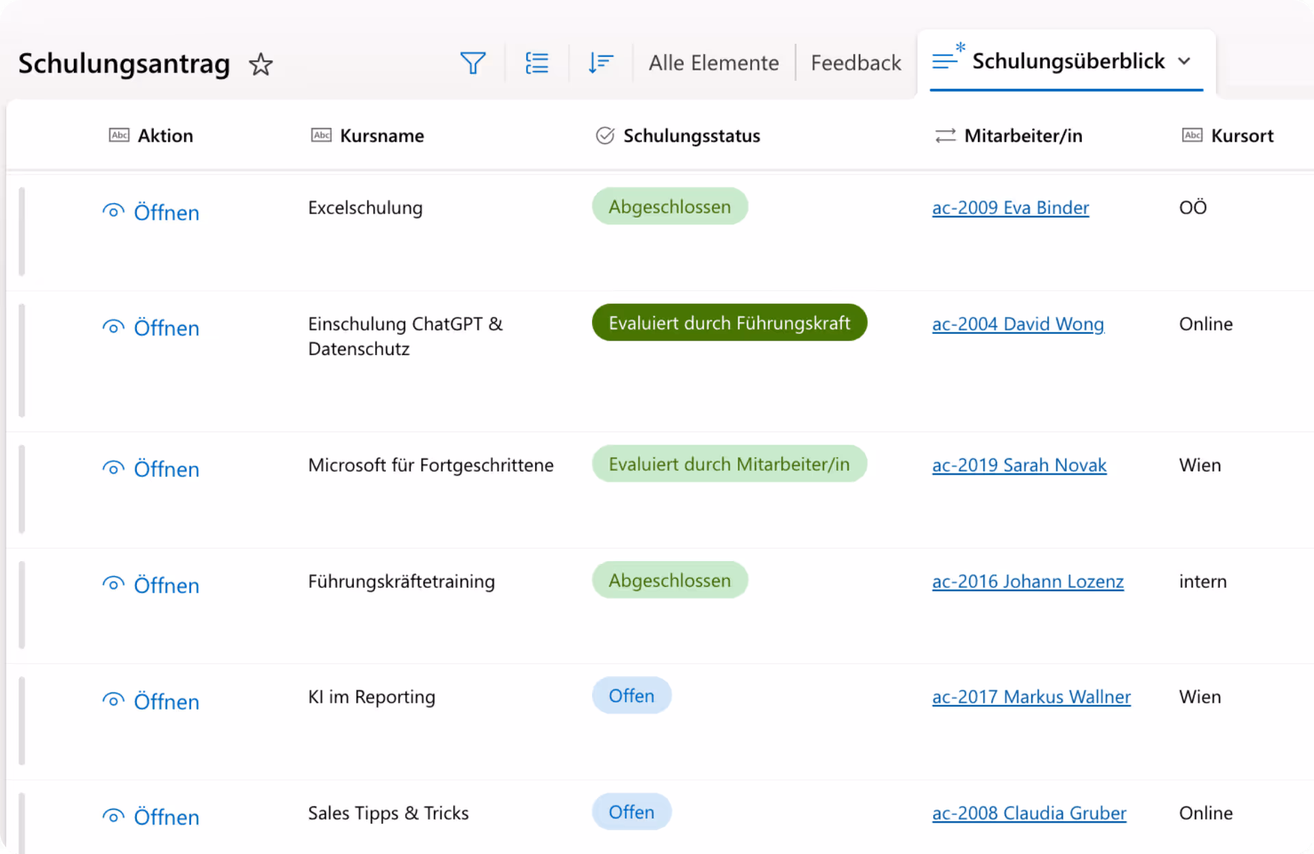
Task: Expand the Schulungsüberblick view dropdown chevron
Action: tap(1185, 61)
